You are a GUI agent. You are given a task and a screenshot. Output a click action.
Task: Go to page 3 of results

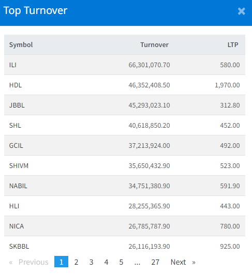pos(91,262)
